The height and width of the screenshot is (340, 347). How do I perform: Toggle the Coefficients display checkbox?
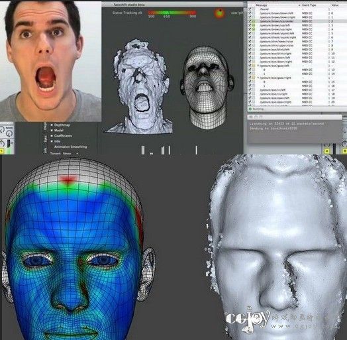(x=52, y=136)
